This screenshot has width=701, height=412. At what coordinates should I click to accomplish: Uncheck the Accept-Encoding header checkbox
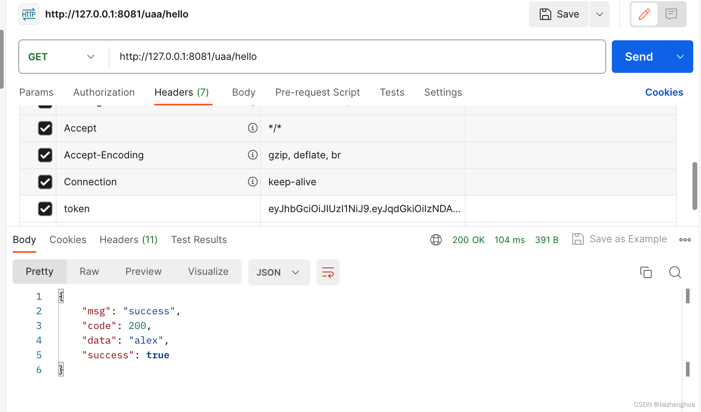pyautogui.click(x=45, y=155)
